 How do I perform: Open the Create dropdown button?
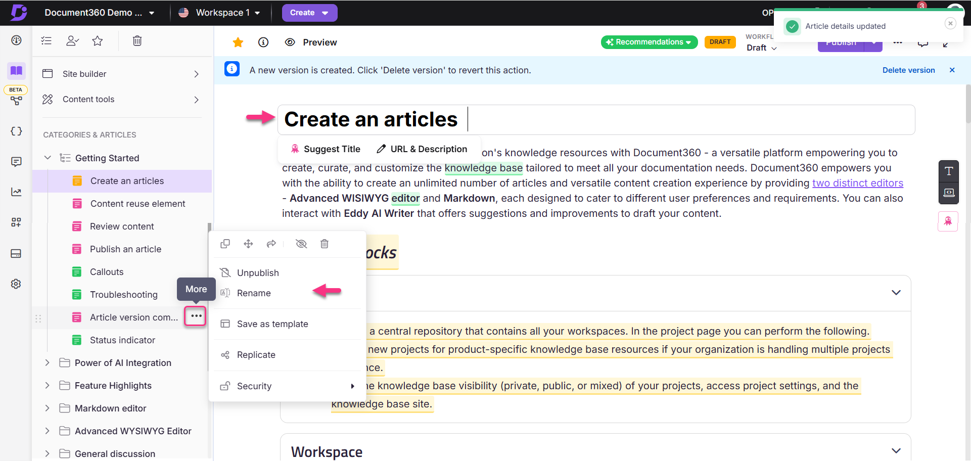pyautogui.click(x=309, y=13)
